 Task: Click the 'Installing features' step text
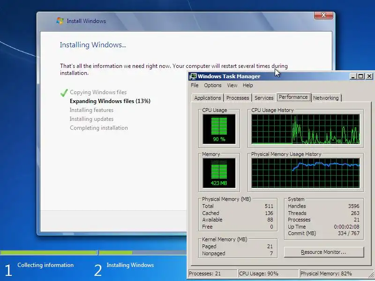click(x=91, y=110)
